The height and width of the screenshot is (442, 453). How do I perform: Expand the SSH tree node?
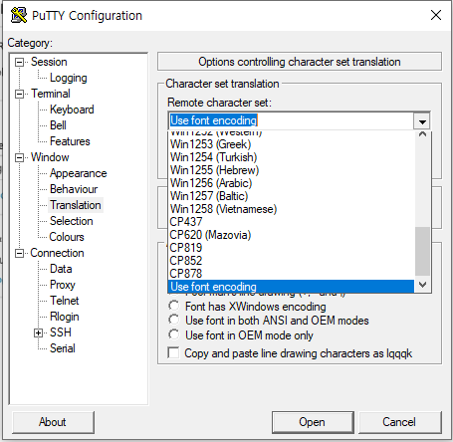coord(39,332)
